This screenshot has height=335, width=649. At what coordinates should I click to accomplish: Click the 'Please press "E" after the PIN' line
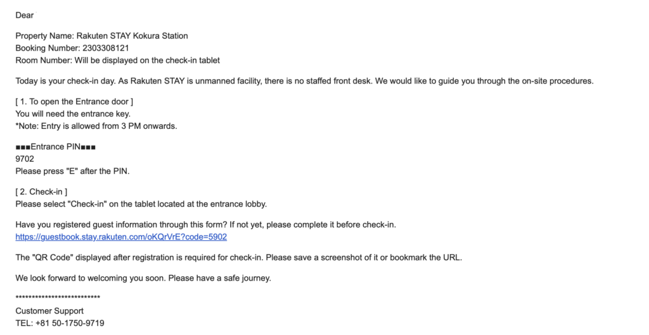click(72, 171)
